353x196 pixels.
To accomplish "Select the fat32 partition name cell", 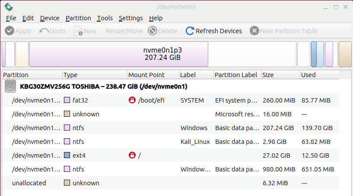I will click(x=36, y=100).
